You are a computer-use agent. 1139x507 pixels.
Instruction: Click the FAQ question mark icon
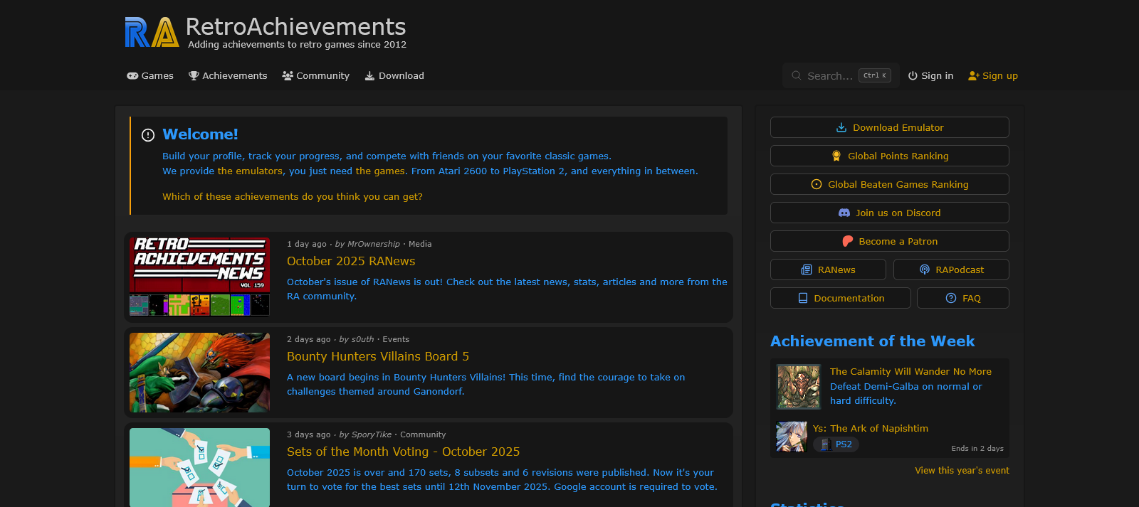(x=951, y=299)
